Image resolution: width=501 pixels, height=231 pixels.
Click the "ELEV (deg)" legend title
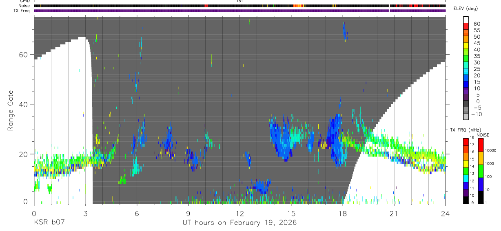tap(466, 8)
